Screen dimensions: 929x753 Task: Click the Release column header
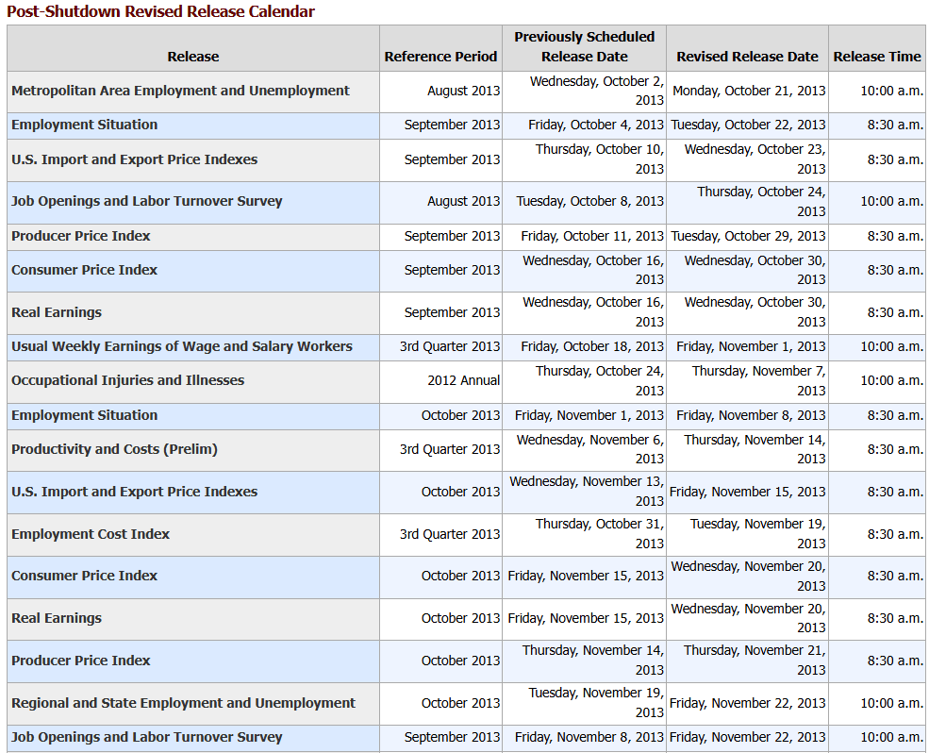click(x=192, y=57)
